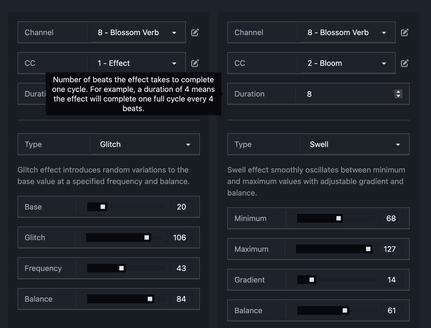The height and width of the screenshot is (328, 431).
Task: Click the Base slider handle
Action: pyautogui.click(x=103, y=207)
